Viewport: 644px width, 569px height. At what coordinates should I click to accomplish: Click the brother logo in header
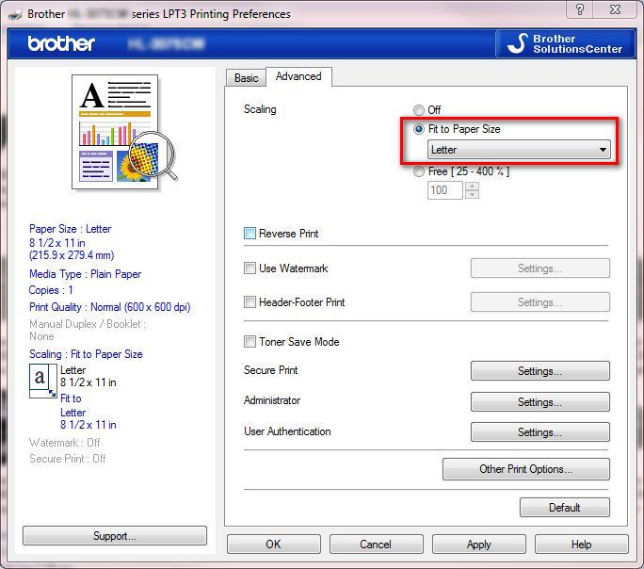[x=60, y=44]
